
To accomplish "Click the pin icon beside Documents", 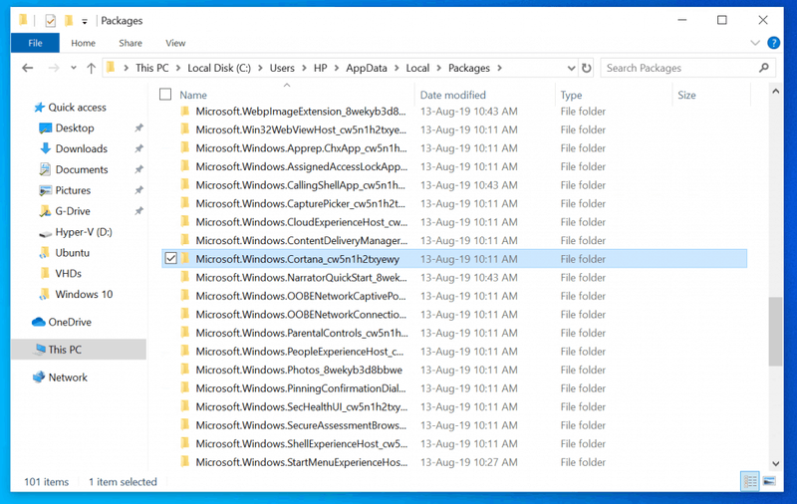I will pyautogui.click(x=138, y=169).
